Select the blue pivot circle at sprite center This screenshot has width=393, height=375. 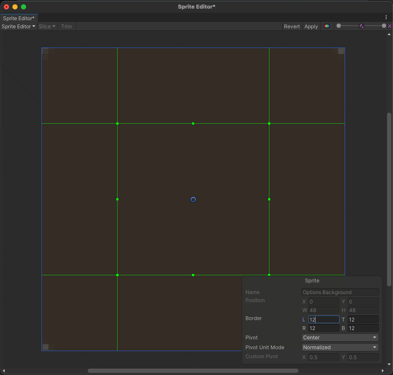coord(193,199)
